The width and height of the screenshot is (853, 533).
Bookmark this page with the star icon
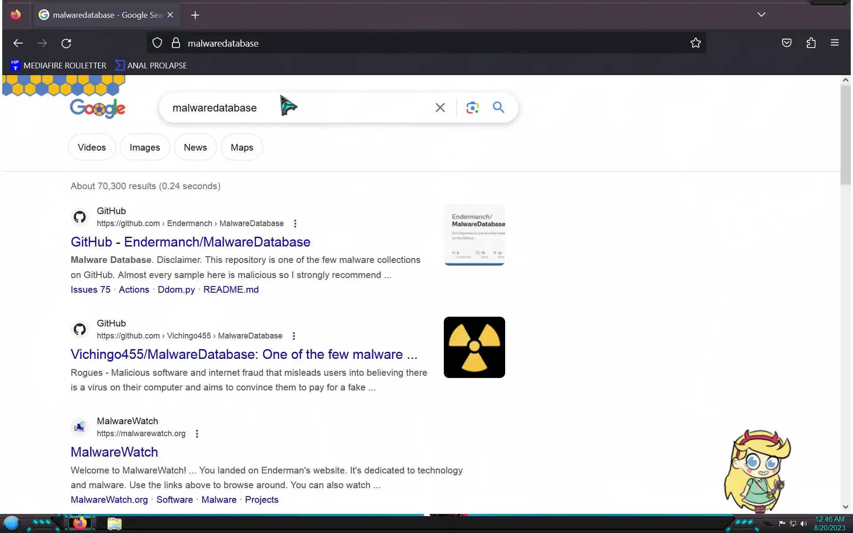tap(695, 43)
